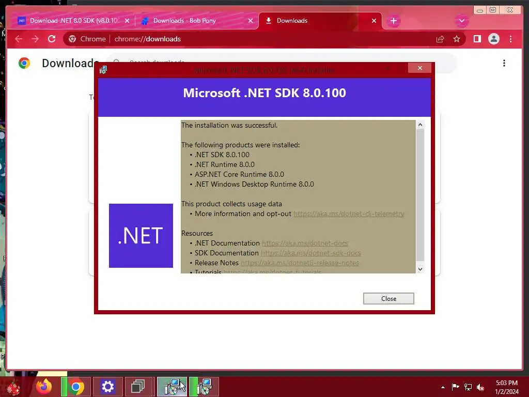529x397 pixels.
Task: Close the .NET SDK installer with the Close button
Action: (x=388, y=298)
